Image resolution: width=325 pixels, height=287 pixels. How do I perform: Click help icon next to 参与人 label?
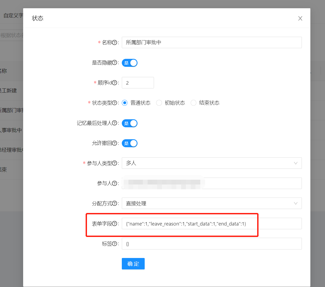(115, 183)
